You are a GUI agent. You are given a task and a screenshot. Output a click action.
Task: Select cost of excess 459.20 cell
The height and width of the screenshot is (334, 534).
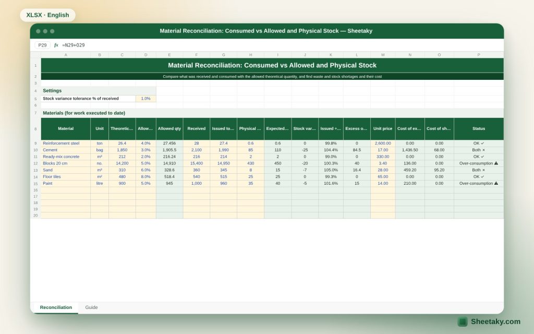(410, 170)
